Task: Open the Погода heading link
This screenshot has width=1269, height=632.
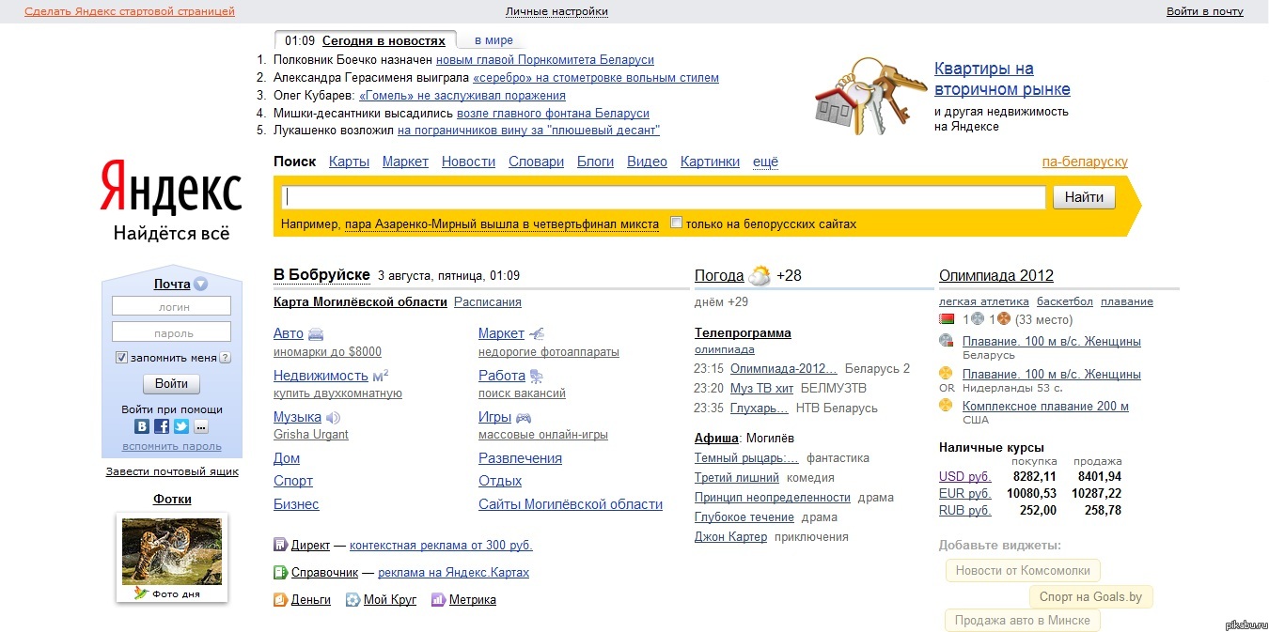Action: pyautogui.click(x=719, y=275)
